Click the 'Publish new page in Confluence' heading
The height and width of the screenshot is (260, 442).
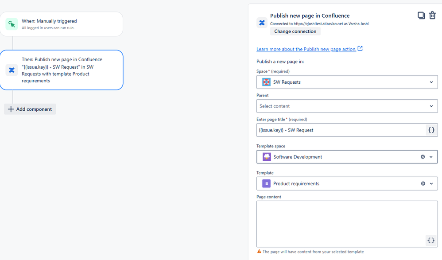(x=310, y=16)
